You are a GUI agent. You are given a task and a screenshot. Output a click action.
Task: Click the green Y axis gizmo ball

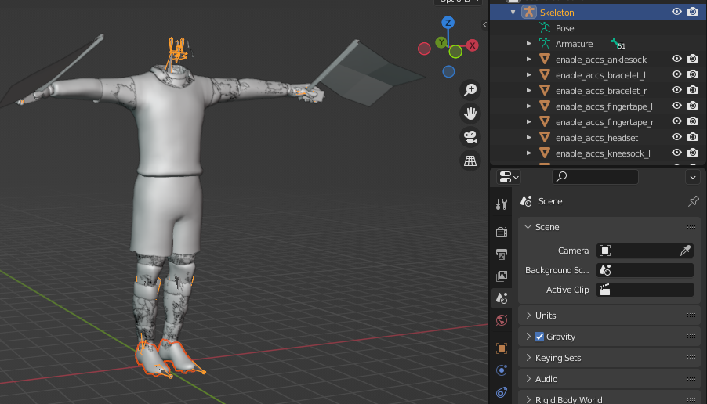coord(441,43)
